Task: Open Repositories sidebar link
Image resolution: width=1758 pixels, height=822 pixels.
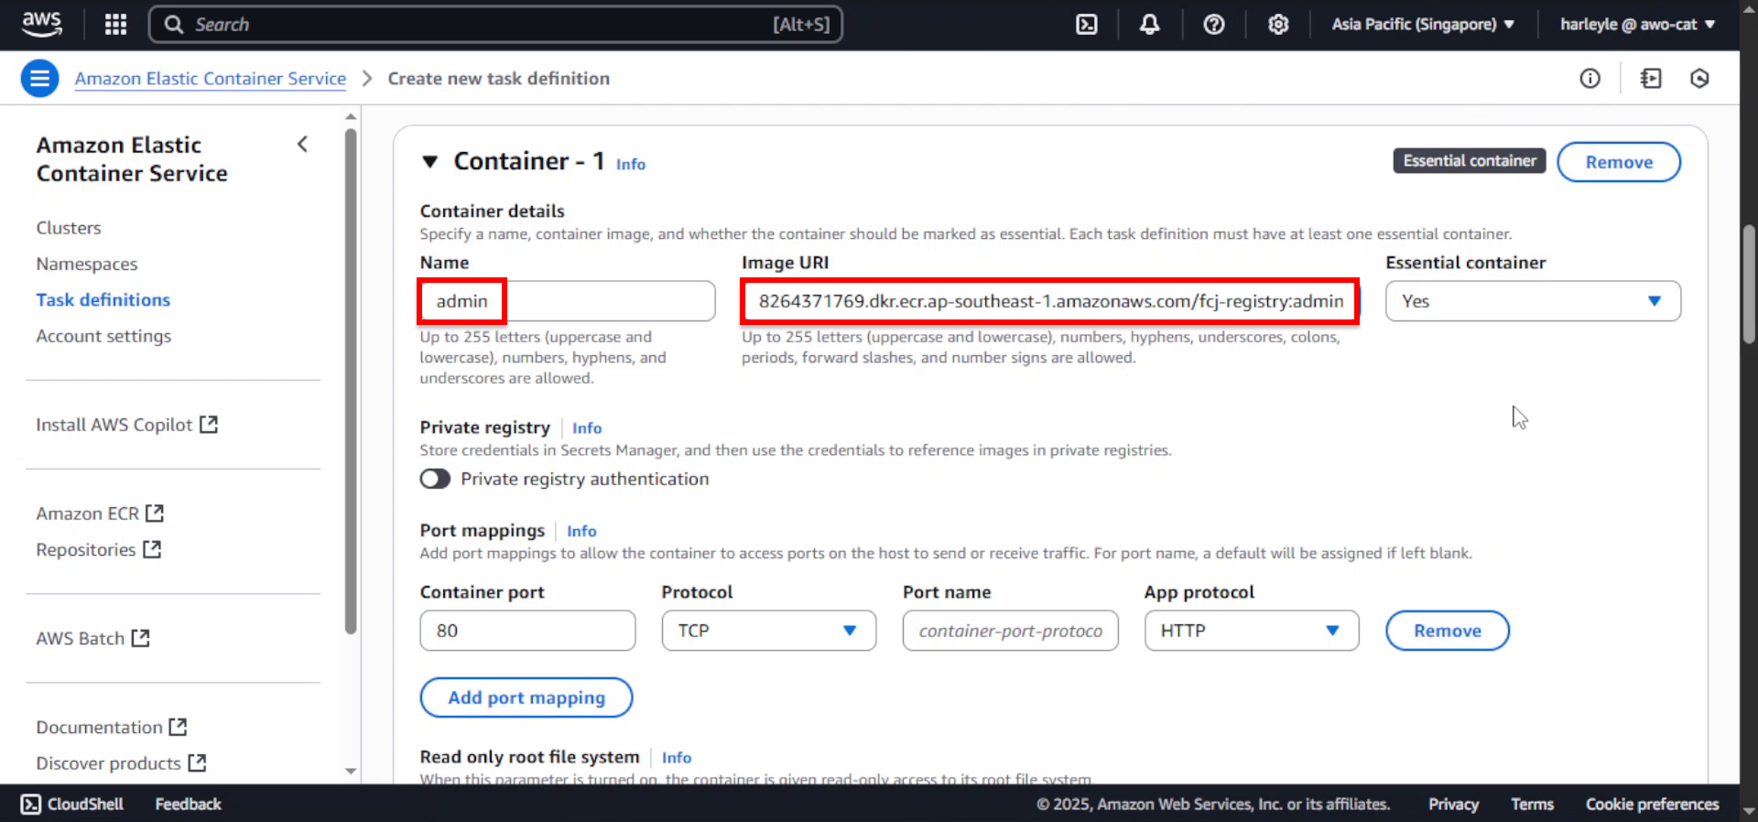Action: coord(86,549)
